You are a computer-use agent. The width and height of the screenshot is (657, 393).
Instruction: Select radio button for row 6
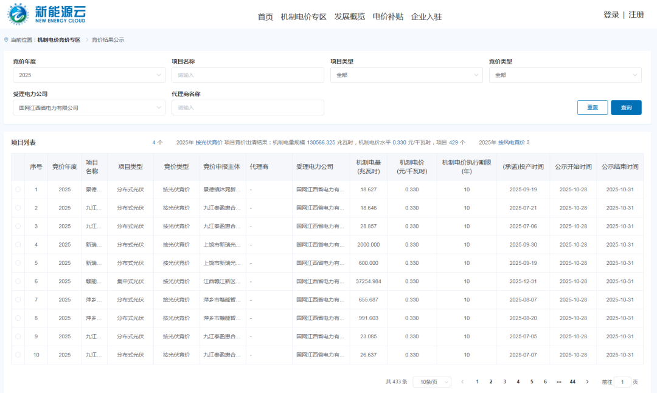[x=18, y=281]
